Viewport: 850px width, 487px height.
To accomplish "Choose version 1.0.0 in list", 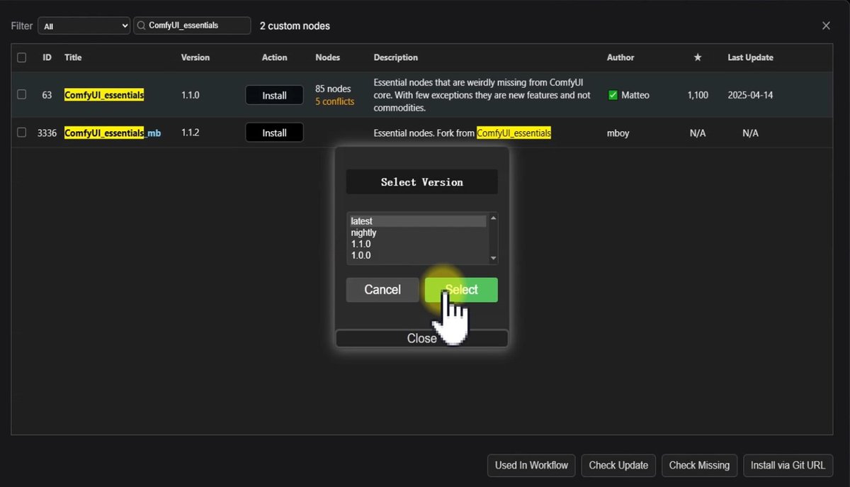I will [419, 255].
